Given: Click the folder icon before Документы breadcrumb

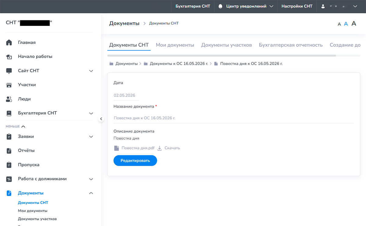Looking at the screenshot, I should point(111,64).
